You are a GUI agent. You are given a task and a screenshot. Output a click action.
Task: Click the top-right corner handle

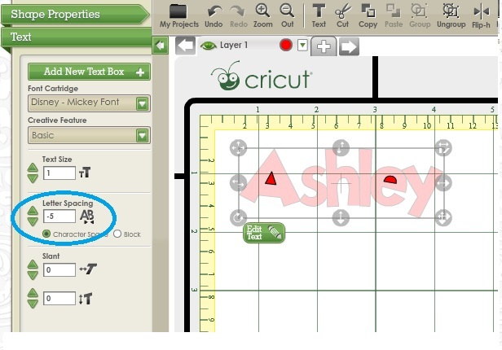point(443,147)
